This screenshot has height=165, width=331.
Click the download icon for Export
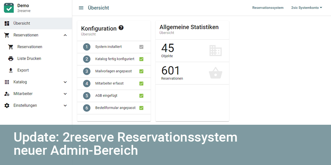[11, 70]
